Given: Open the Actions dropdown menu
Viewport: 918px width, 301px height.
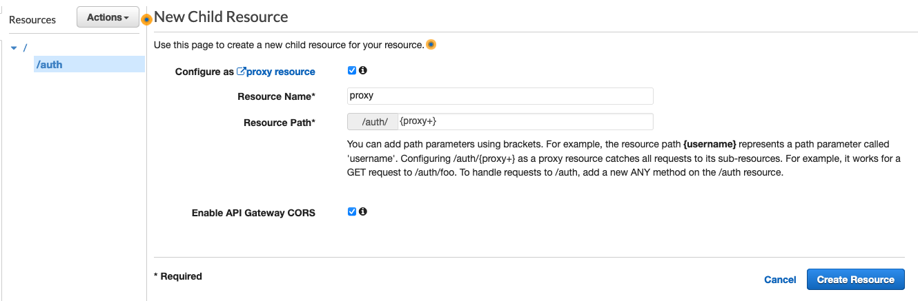Looking at the screenshot, I should (108, 17).
